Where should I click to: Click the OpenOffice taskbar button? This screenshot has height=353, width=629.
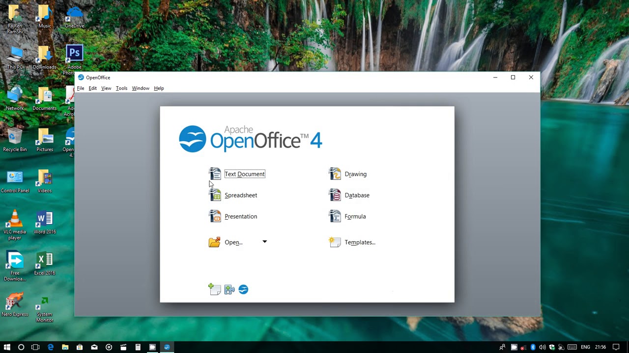[167, 347]
